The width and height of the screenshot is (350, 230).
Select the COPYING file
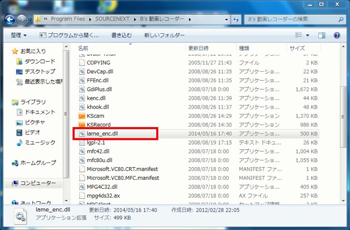98,63
